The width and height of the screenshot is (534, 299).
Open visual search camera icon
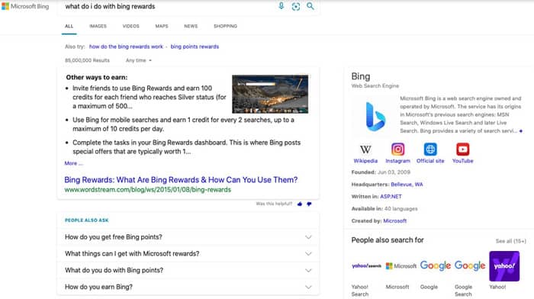coord(296,6)
